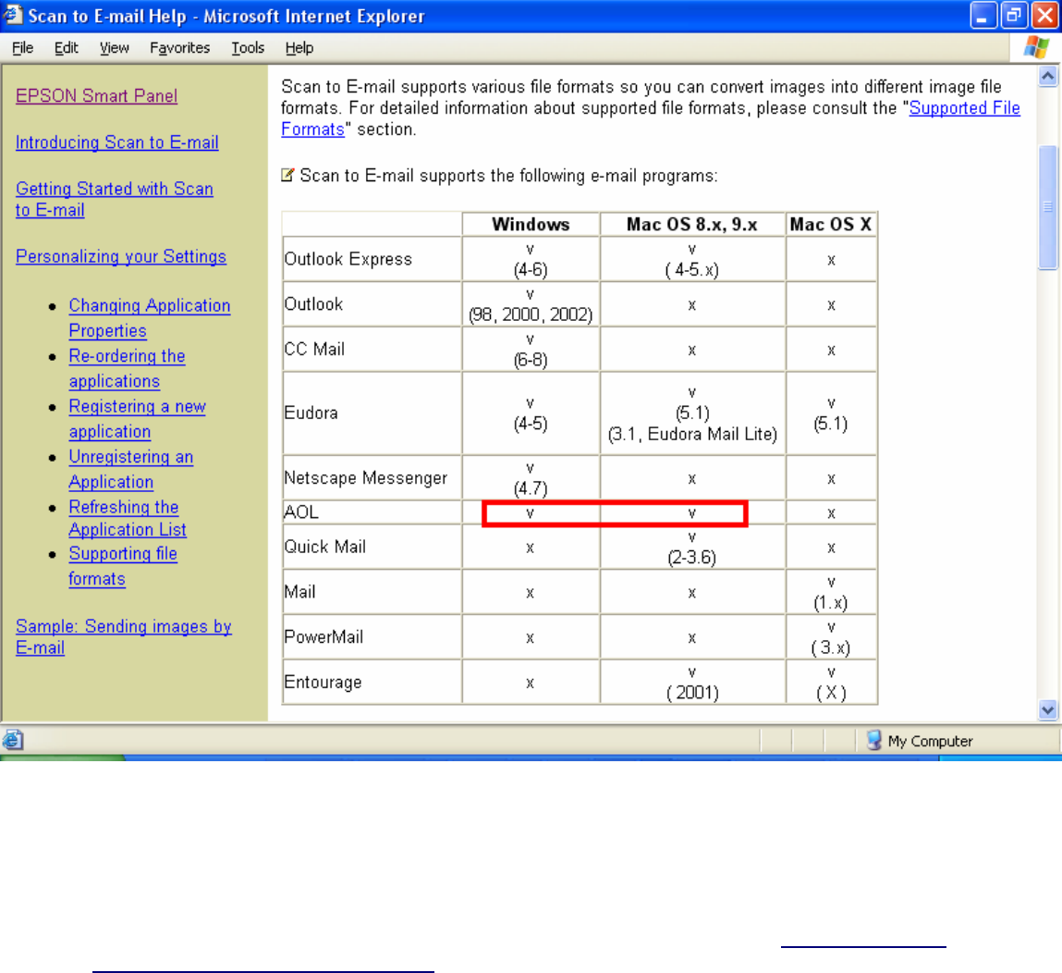This screenshot has width=1062, height=973.
Task: Open Changing Application Properties link
Action: pos(149,318)
